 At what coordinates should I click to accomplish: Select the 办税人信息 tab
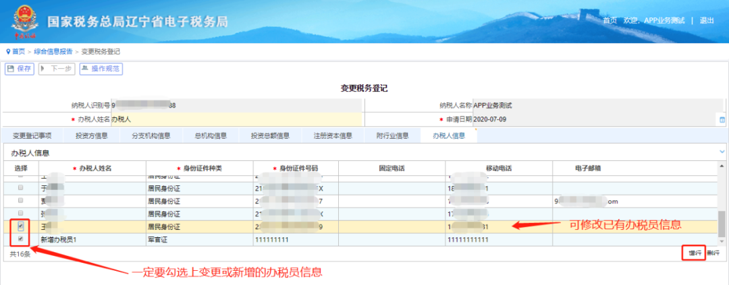(x=449, y=136)
